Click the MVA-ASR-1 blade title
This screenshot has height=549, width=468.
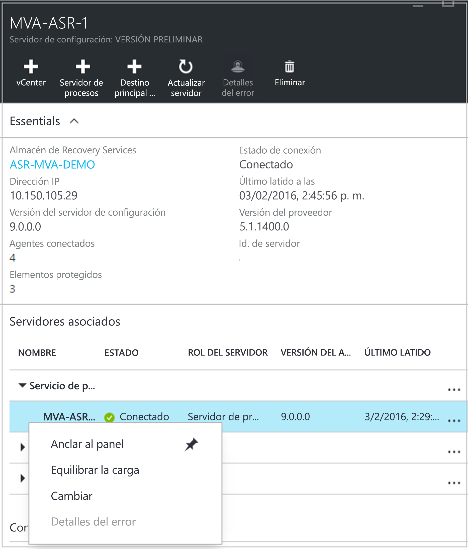click(x=49, y=23)
